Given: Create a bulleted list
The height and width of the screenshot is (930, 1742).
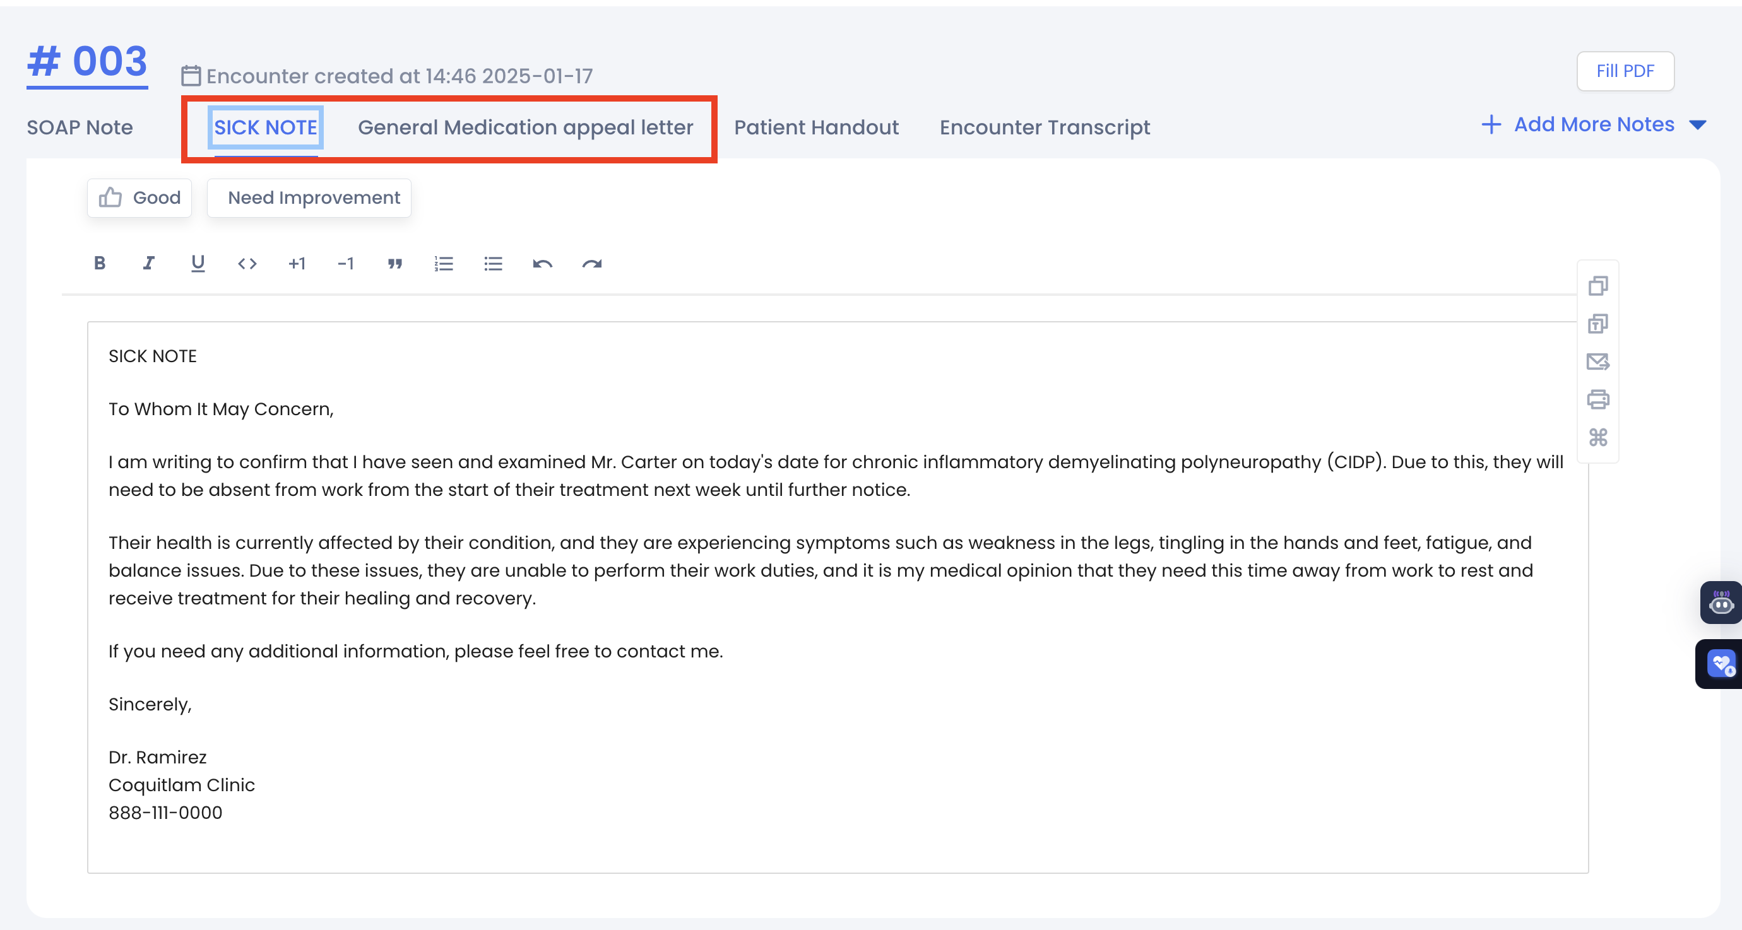Looking at the screenshot, I should click(493, 264).
